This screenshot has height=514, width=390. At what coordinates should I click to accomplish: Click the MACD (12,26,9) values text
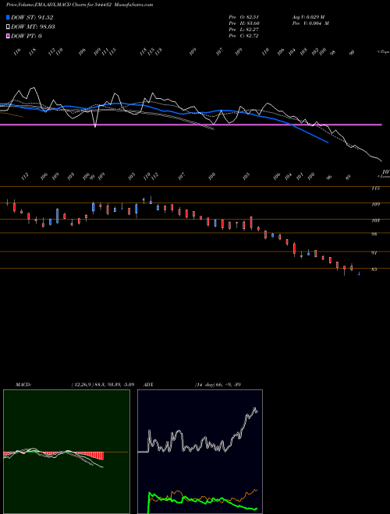(102, 385)
